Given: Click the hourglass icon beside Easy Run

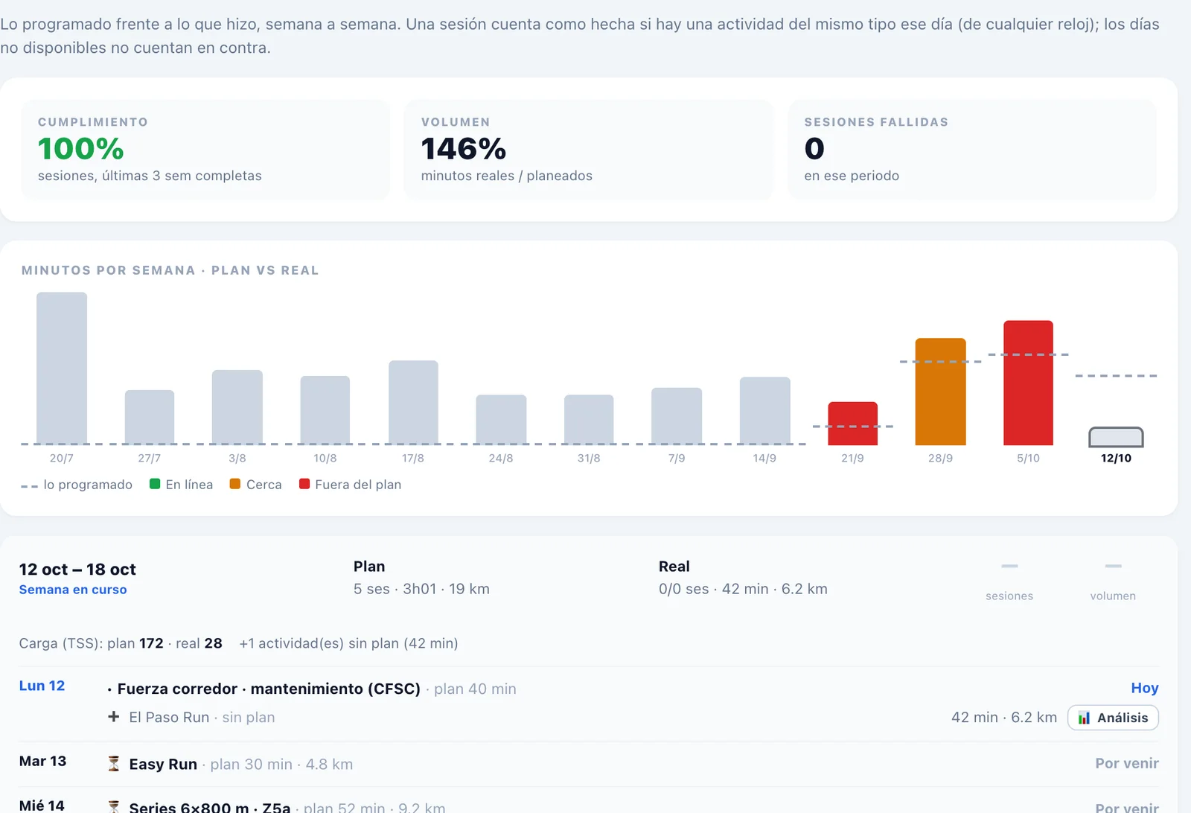Looking at the screenshot, I should (x=114, y=764).
